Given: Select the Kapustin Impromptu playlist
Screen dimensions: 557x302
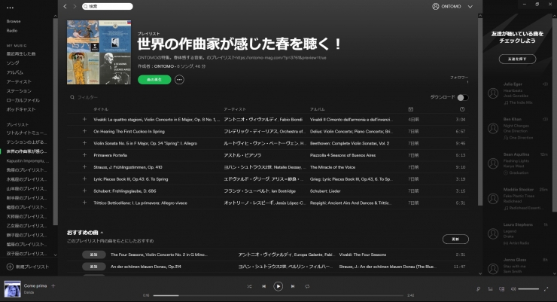Looking at the screenshot, I should click(28, 160).
